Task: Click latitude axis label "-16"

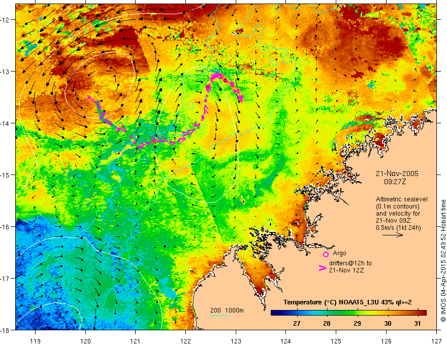Action: (6, 227)
